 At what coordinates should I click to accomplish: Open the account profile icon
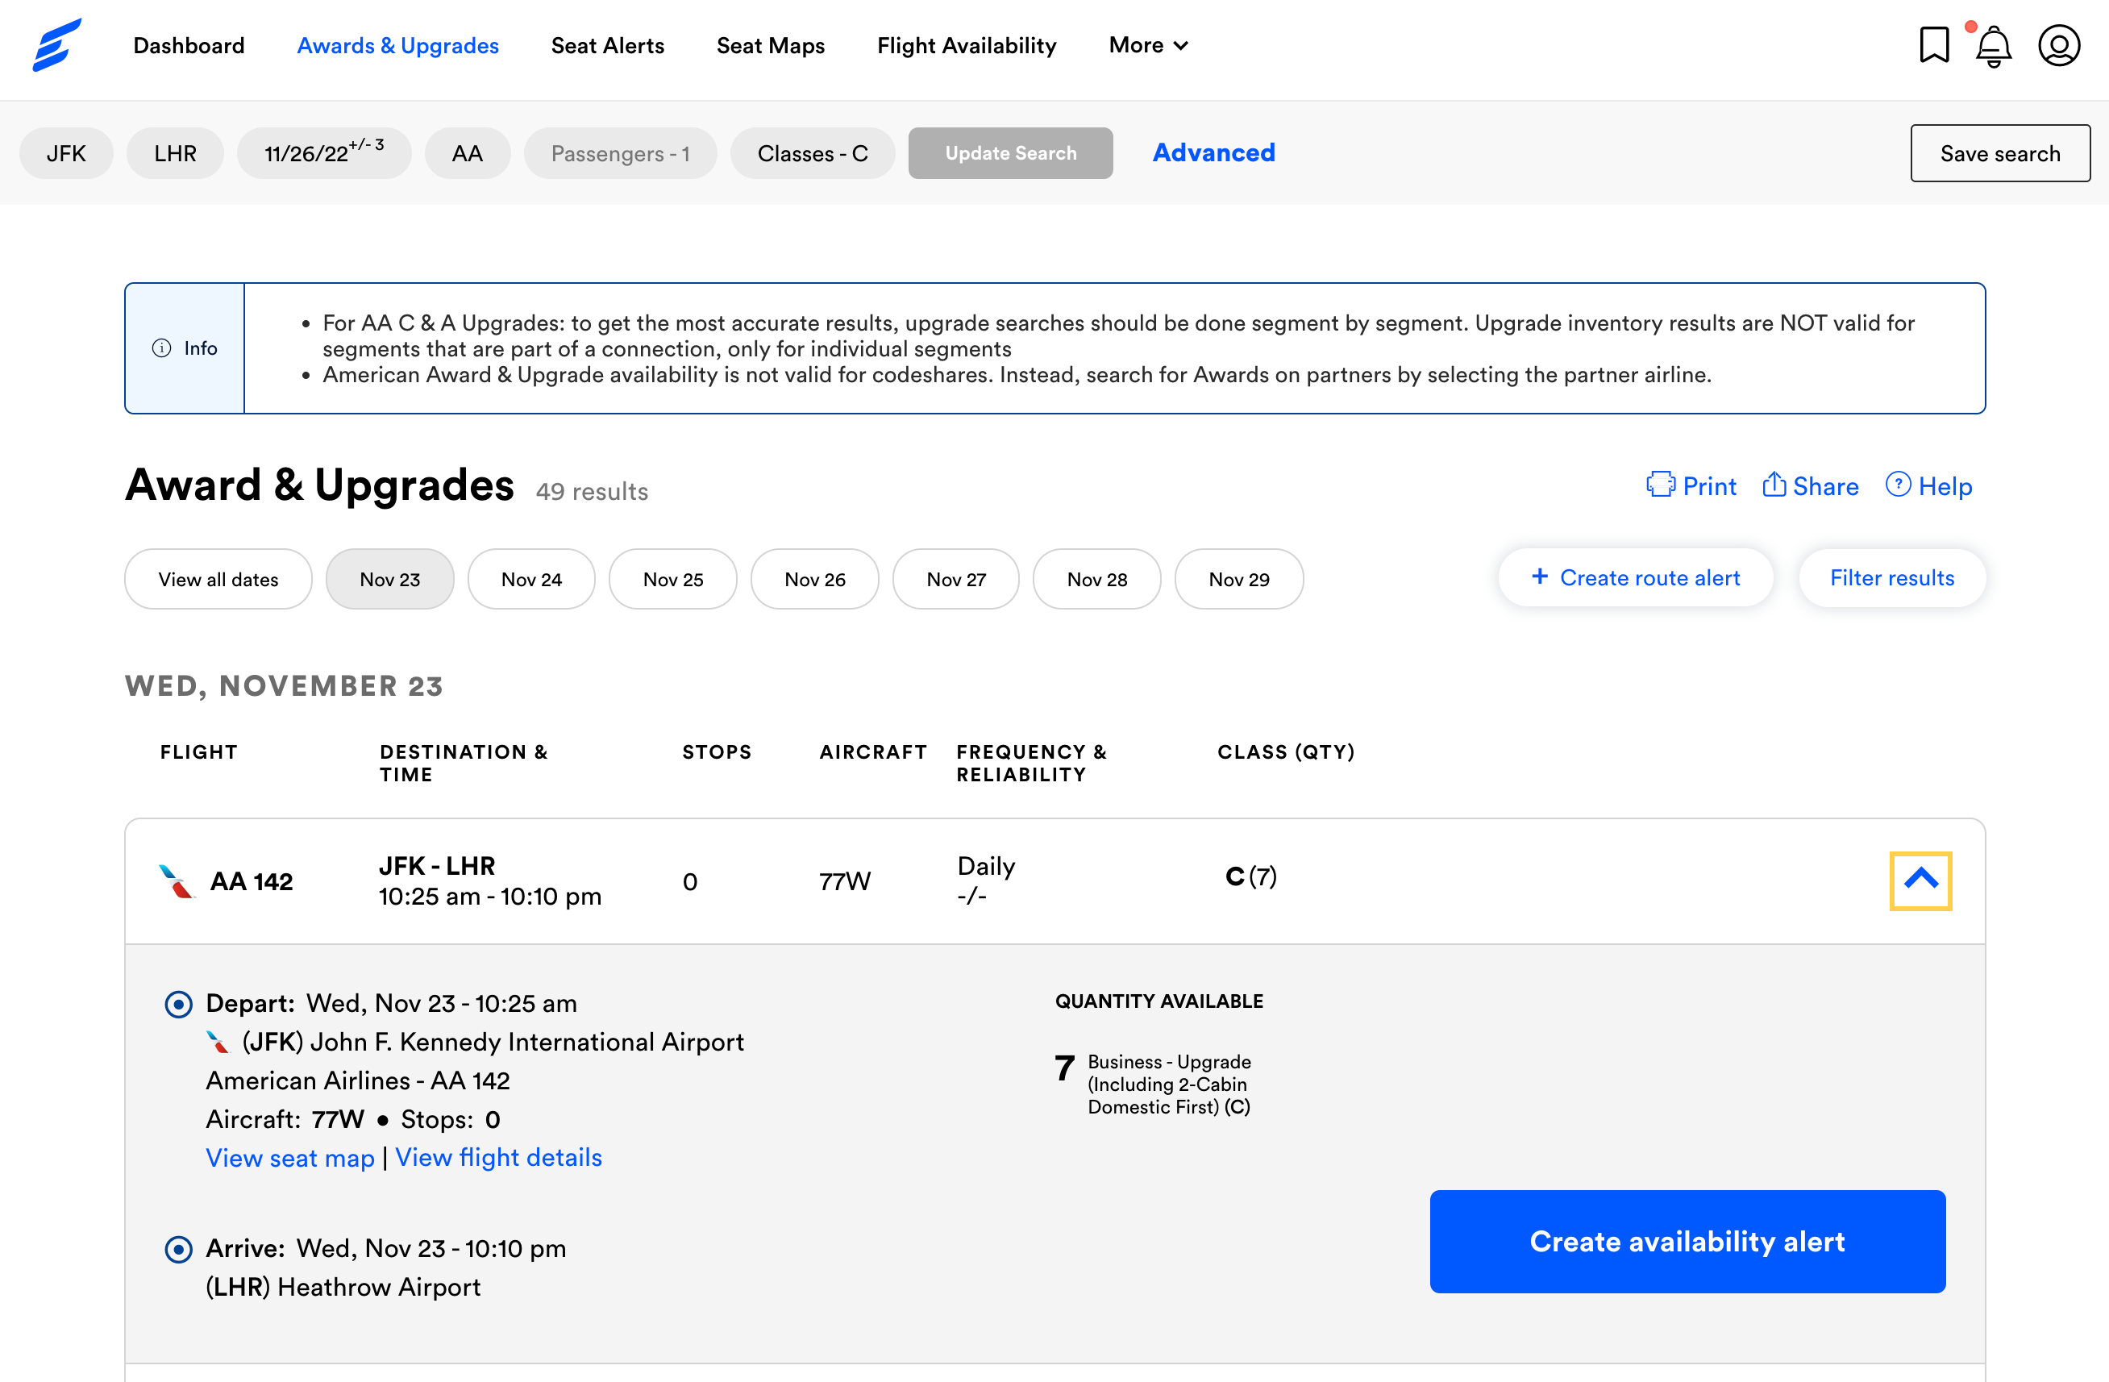point(2059,45)
